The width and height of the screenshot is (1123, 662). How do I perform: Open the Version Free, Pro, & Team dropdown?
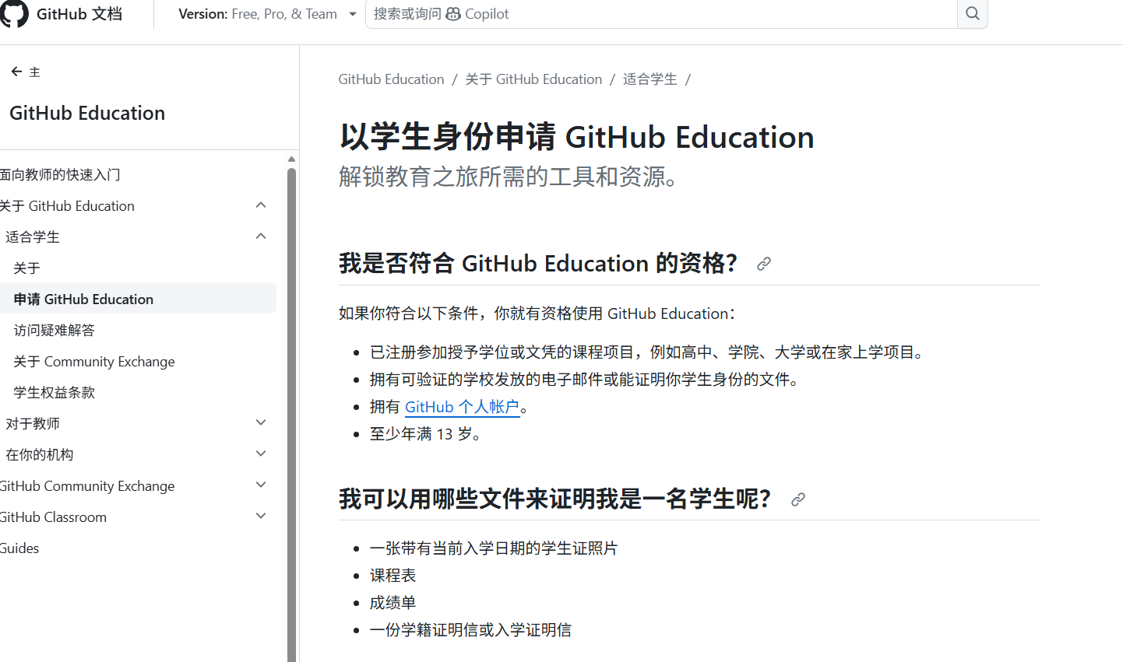pyautogui.click(x=267, y=14)
